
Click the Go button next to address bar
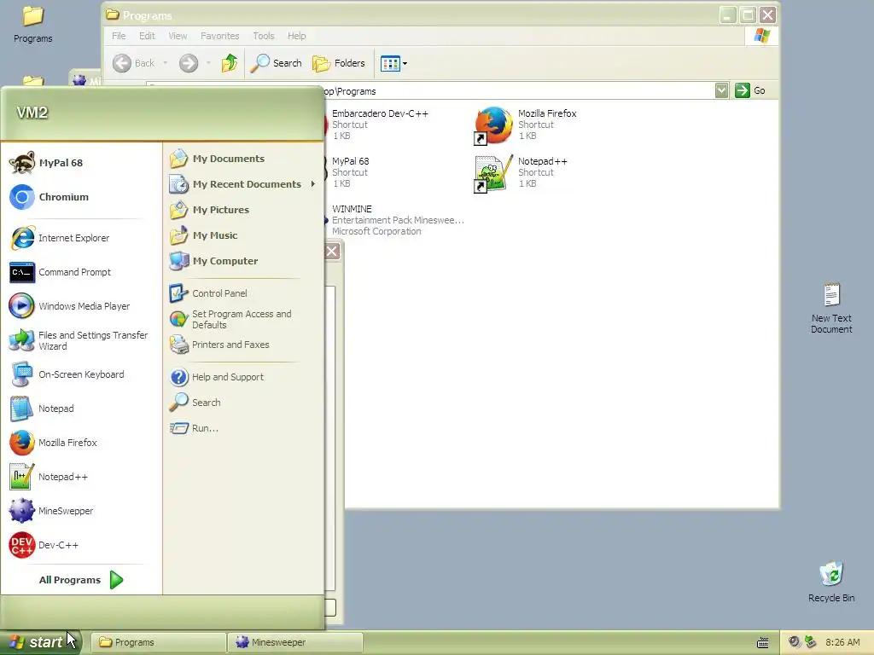pyautogui.click(x=751, y=90)
